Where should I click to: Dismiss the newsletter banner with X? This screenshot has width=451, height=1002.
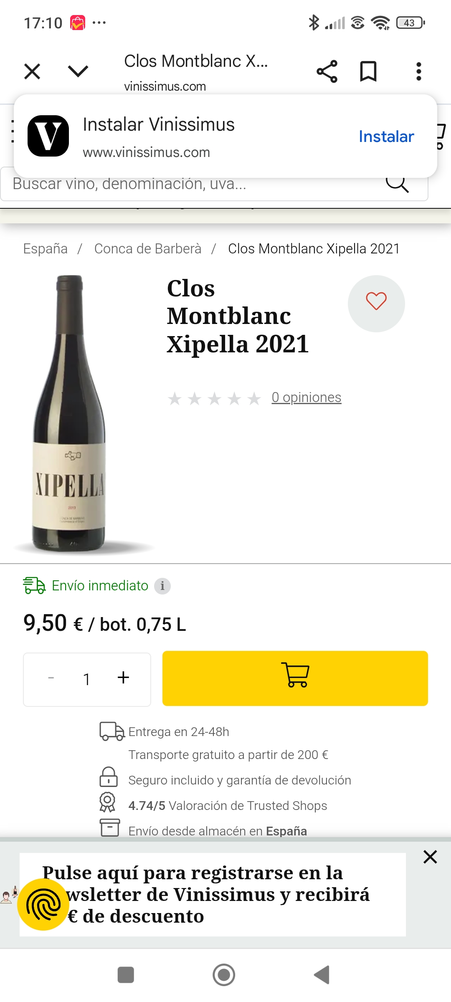click(430, 857)
